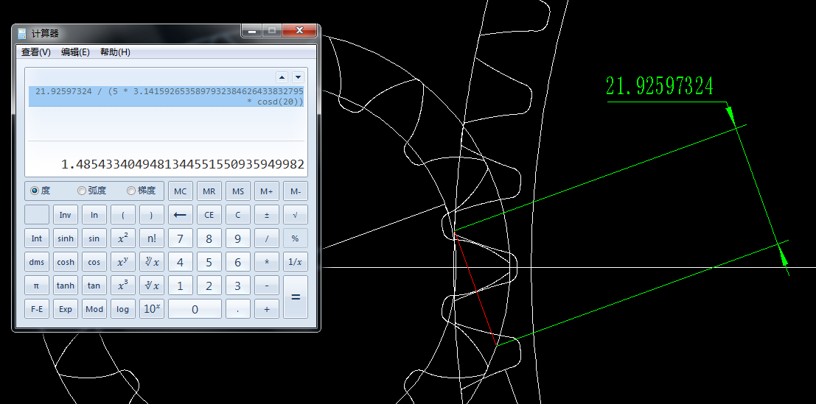Screen dimensions: 816x404
Task: Click the dms key
Action: click(36, 262)
